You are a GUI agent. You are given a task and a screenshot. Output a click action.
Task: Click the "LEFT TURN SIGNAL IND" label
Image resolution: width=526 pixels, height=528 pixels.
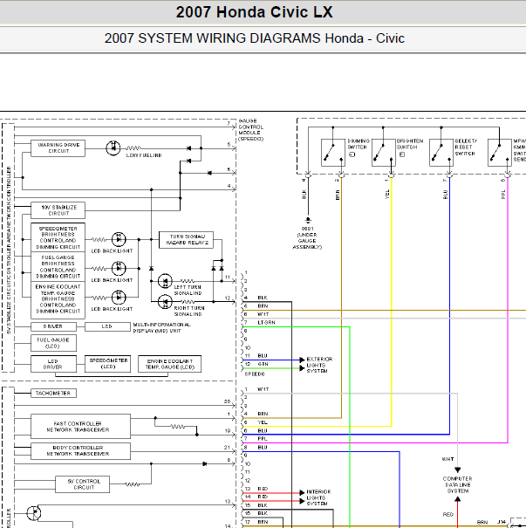pyautogui.click(x=188, y=291)
